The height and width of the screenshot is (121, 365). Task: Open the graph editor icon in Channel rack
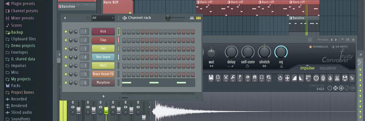tap(192, 18)
